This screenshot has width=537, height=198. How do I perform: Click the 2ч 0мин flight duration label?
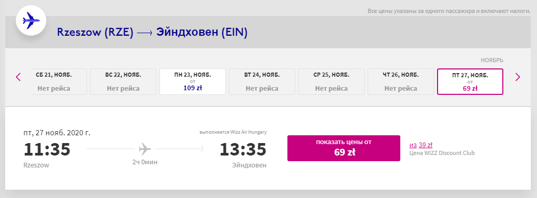(145, 162)
